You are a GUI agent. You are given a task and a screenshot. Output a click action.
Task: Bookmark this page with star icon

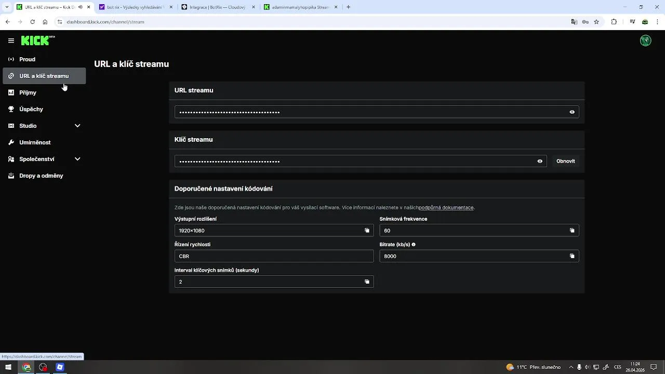click(596, 22)
